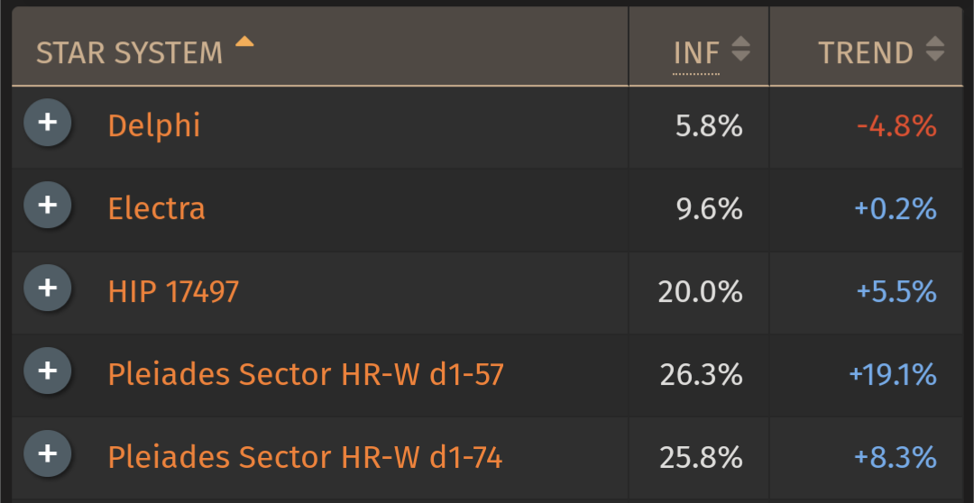Select the Delphi -4.8% trend cell
974x503 pixels.
[x=866, y=127]
